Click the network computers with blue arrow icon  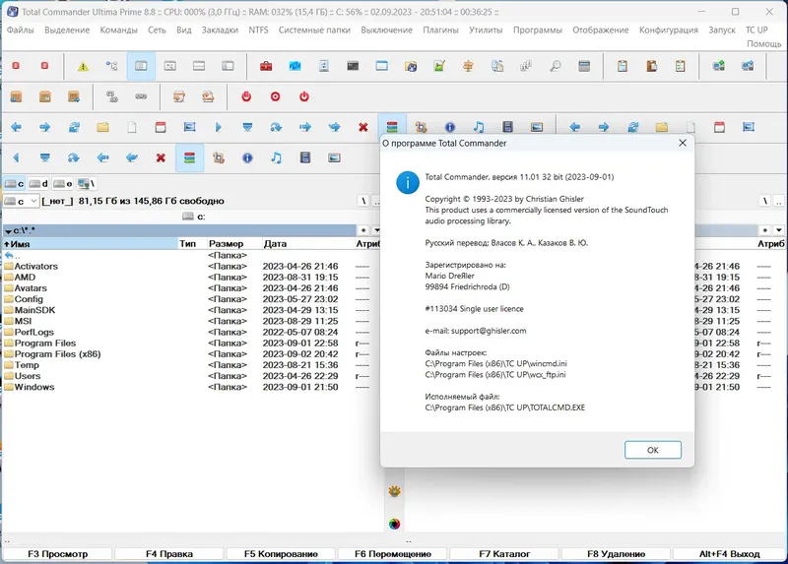click(x=748, y=66)
